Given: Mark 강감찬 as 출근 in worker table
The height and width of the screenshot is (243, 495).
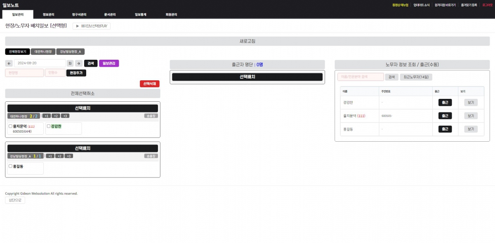Looking at the screenshot, I should (x=445, y=103).
